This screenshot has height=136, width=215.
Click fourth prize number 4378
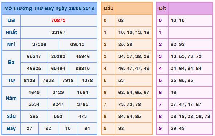tap(87, 80)
